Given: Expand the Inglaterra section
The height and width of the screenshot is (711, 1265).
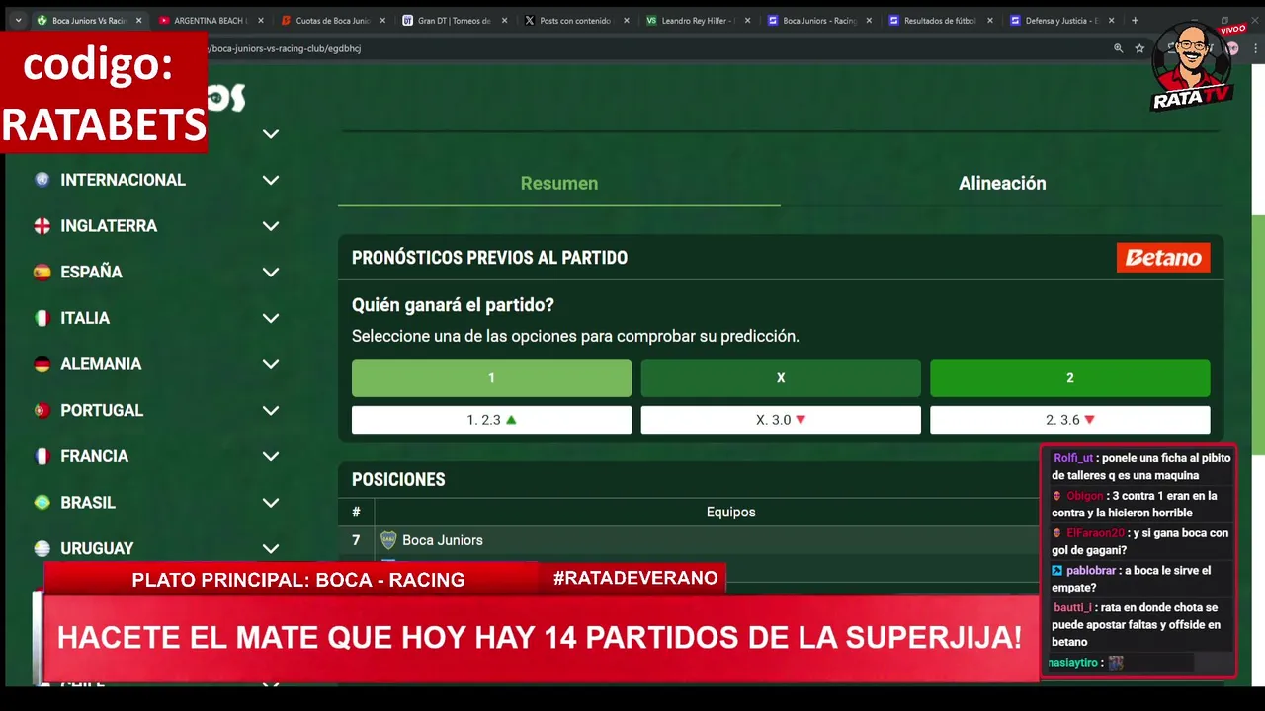Looking at the screenshot, I should click(x=271, y=226).
